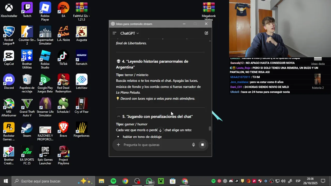Select the Papelera de reciclaje icon
Image resolution: width=331 pixels, height=186 pixels.
coord(27,83)
